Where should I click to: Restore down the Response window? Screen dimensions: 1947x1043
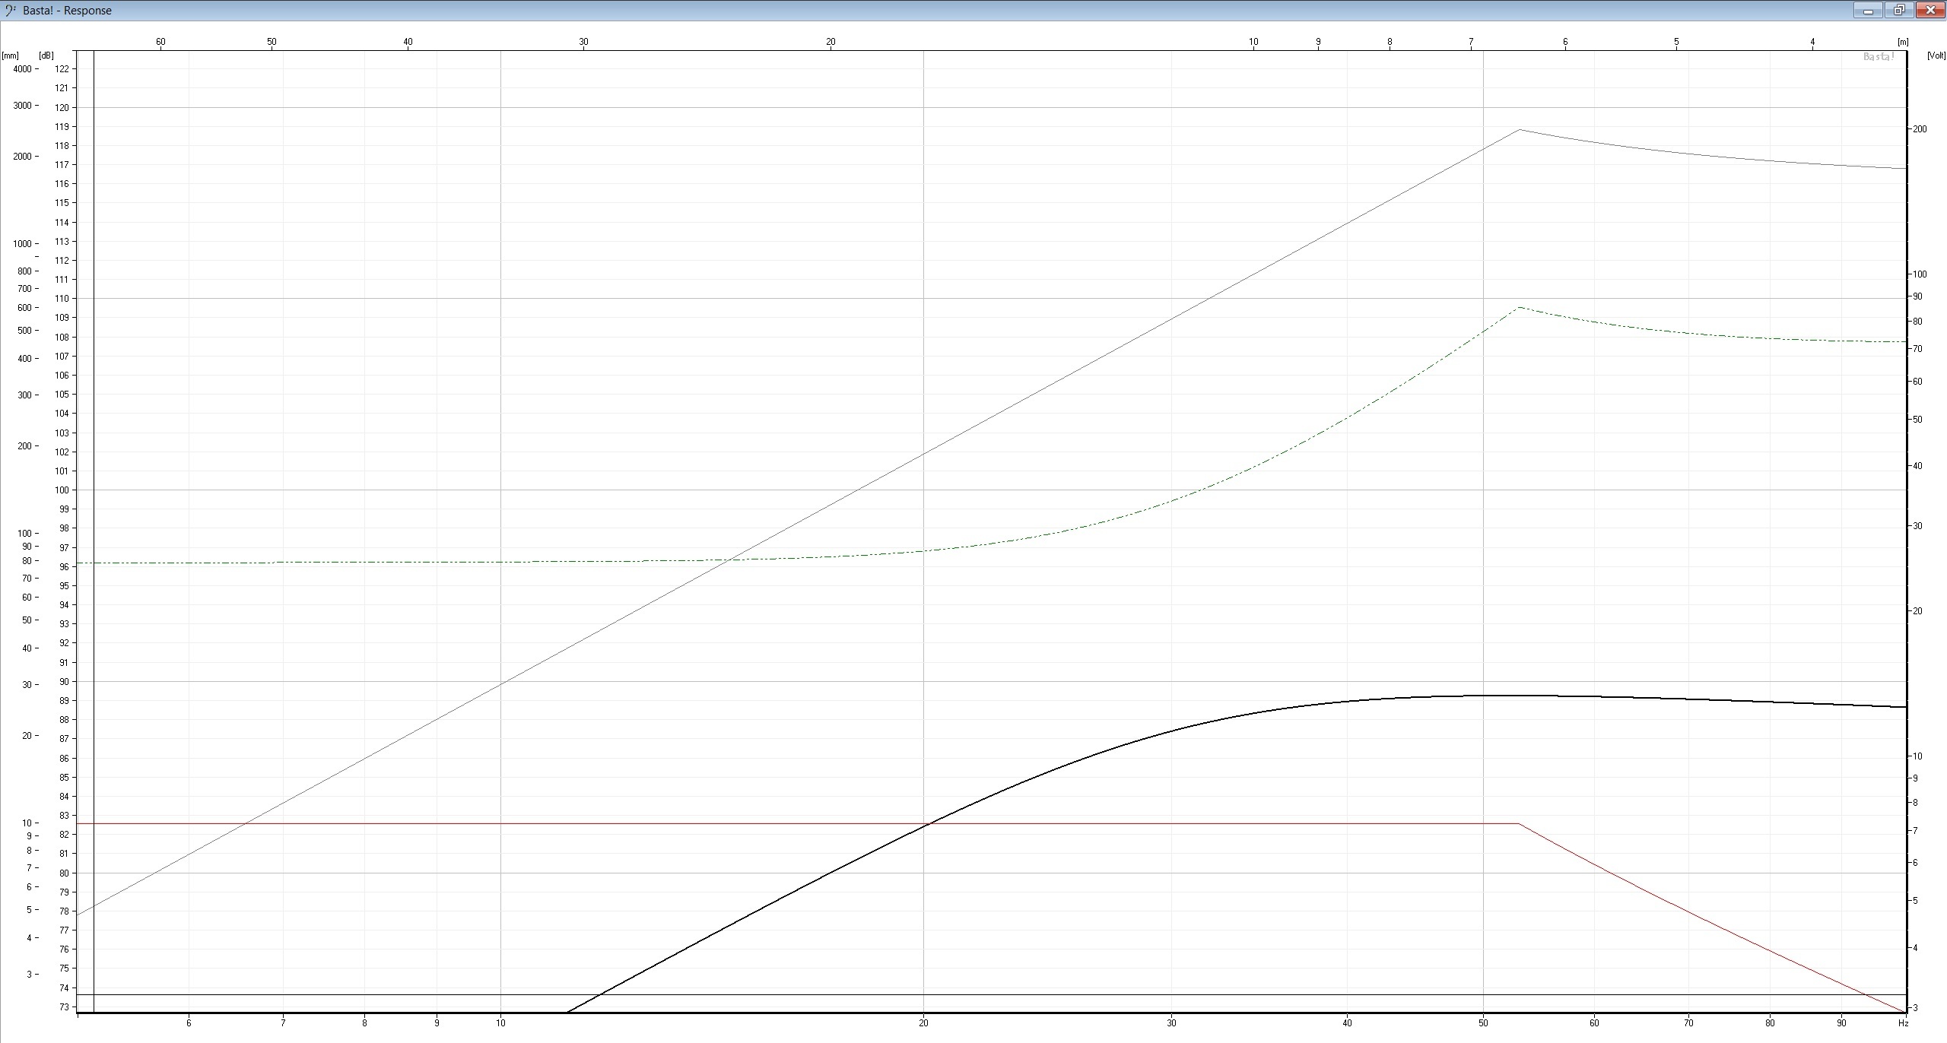pos(1899,11)
